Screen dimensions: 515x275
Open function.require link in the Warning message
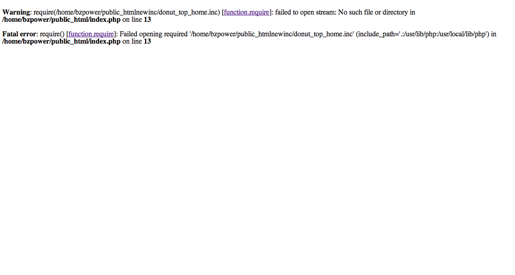pyautogui.click(x=247, y=13)
